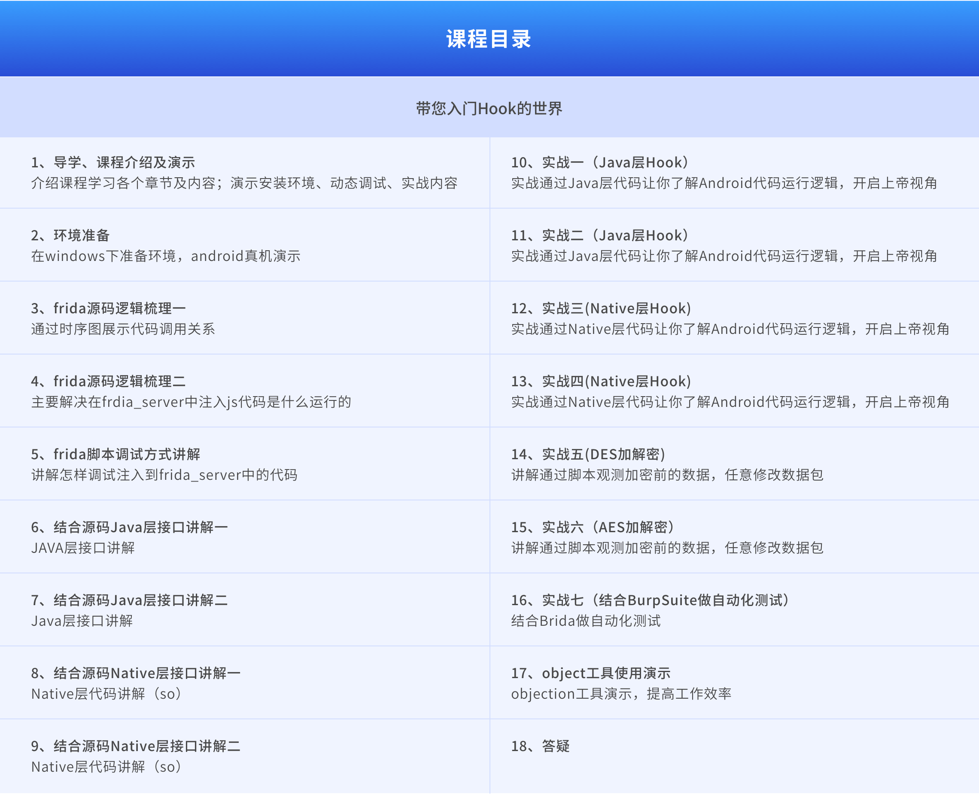Select lesson 12 实战三 Native层Hook
979x794 pixels.
pos(601,308)
